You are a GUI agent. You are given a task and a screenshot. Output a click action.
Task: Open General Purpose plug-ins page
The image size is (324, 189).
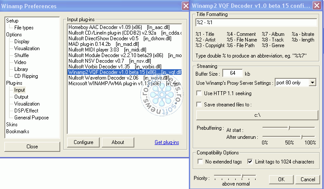click(x=32, y=118)
